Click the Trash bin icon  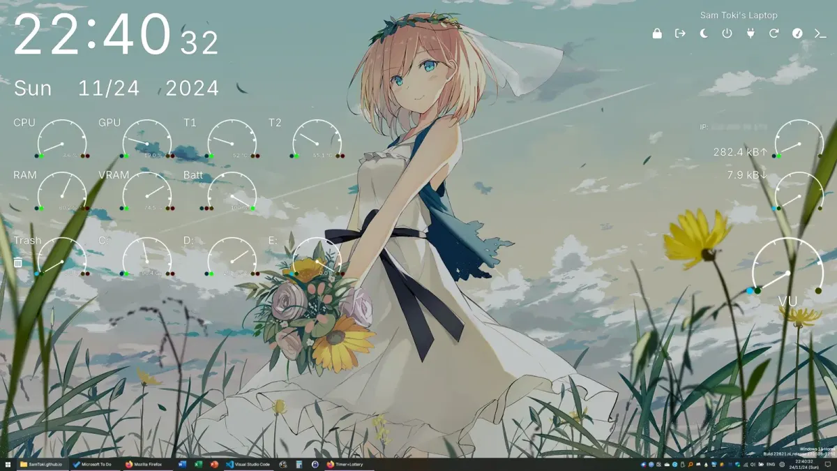(x=18, y=262)
